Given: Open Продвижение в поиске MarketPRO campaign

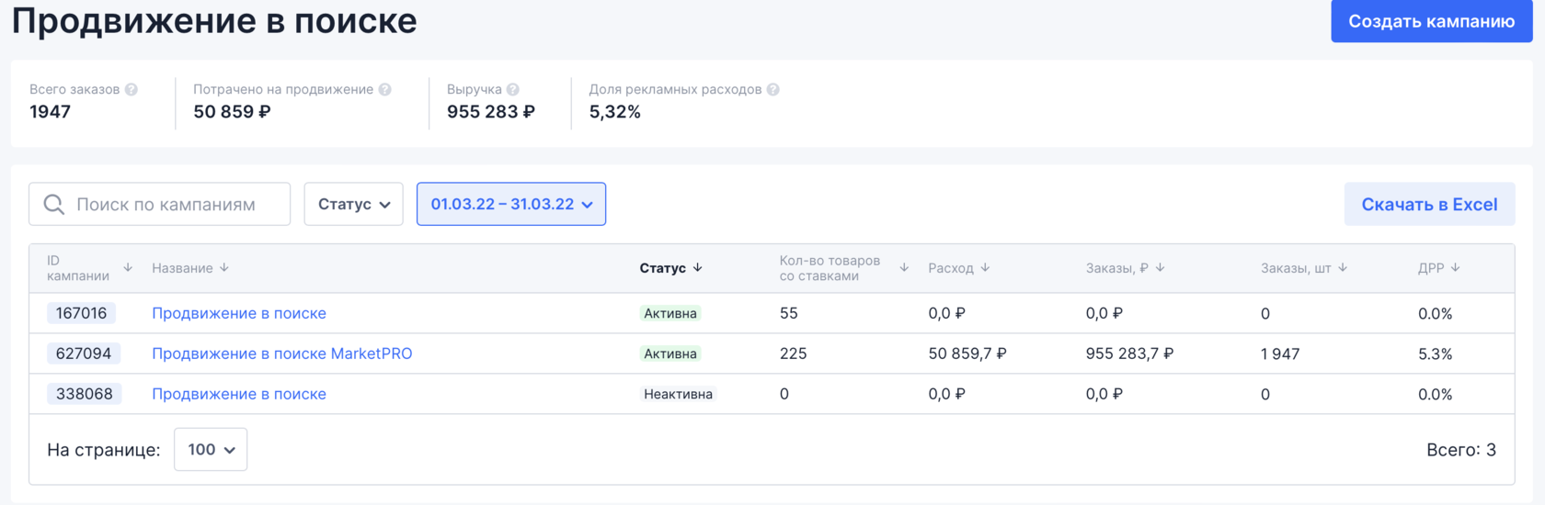Looking at the screenshot, I should click(281, 353).
